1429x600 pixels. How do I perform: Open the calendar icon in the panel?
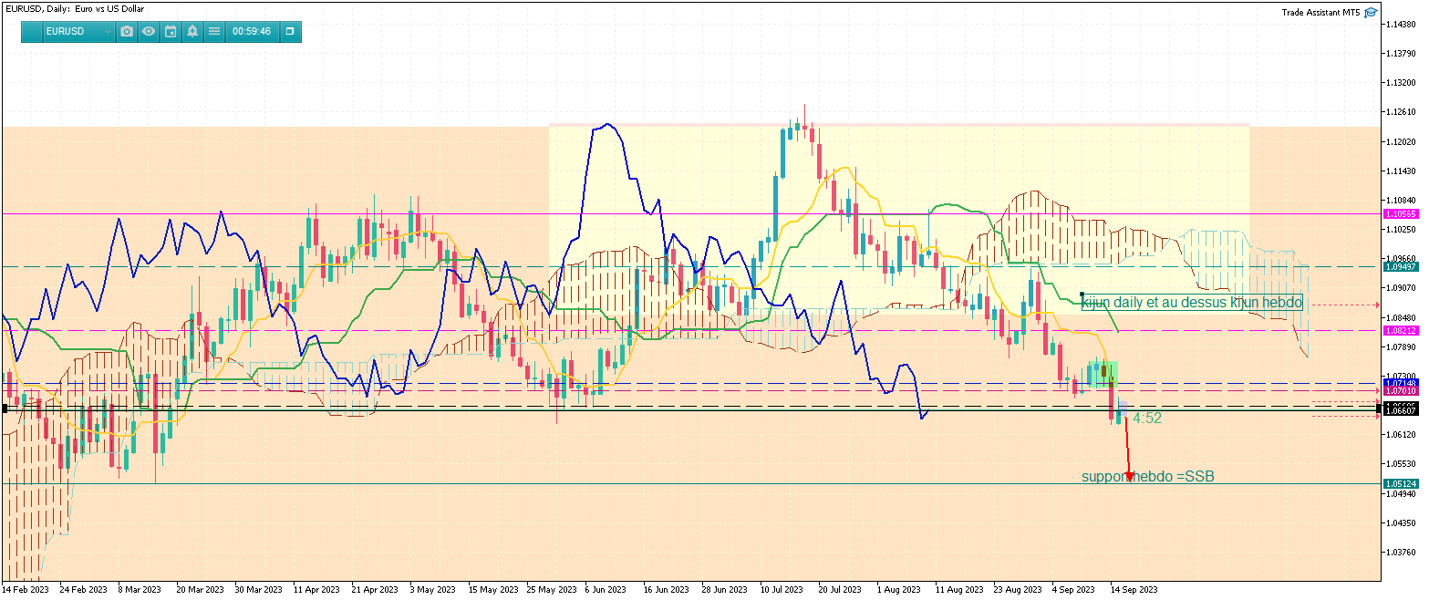[x=171, y=31]
